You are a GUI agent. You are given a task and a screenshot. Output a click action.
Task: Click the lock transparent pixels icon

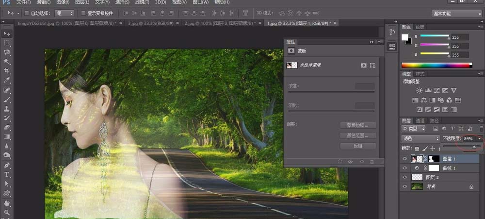tap(417, 149)
